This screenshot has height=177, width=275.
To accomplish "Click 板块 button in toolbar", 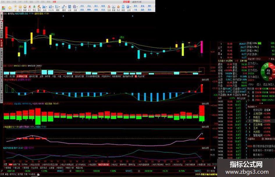I will [135, 6].
